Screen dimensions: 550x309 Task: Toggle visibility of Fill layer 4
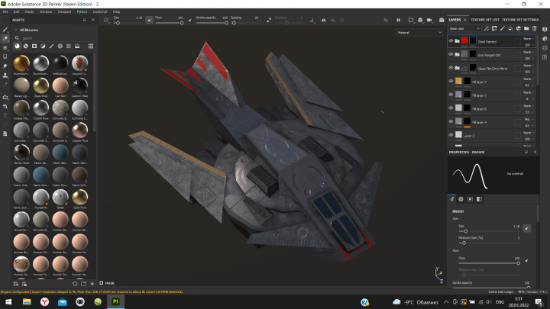[451, 121]
